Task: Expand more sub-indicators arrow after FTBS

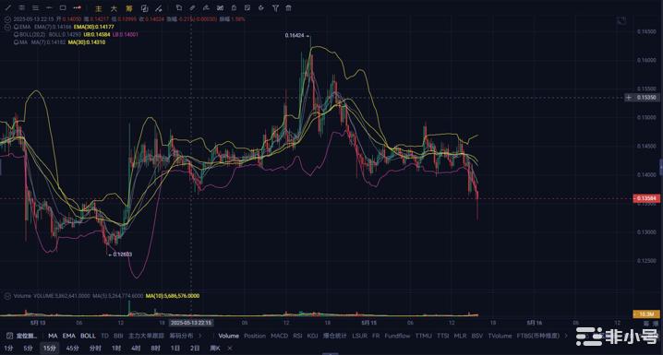Action: pyautogui.click(x=566, y=336)
